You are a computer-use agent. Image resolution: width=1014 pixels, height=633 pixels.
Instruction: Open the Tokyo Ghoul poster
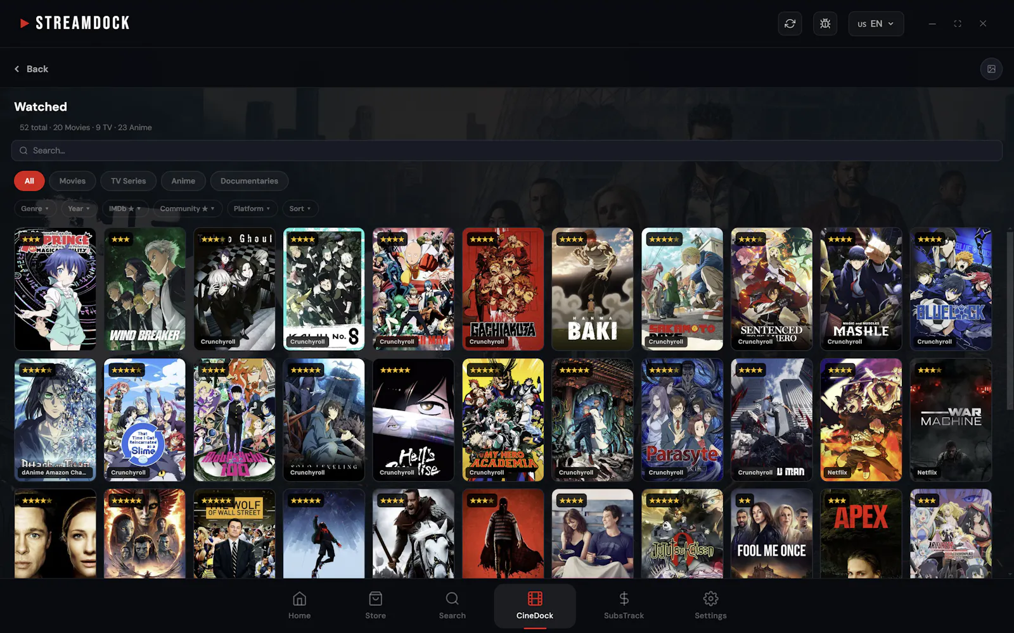click(234, 289)
